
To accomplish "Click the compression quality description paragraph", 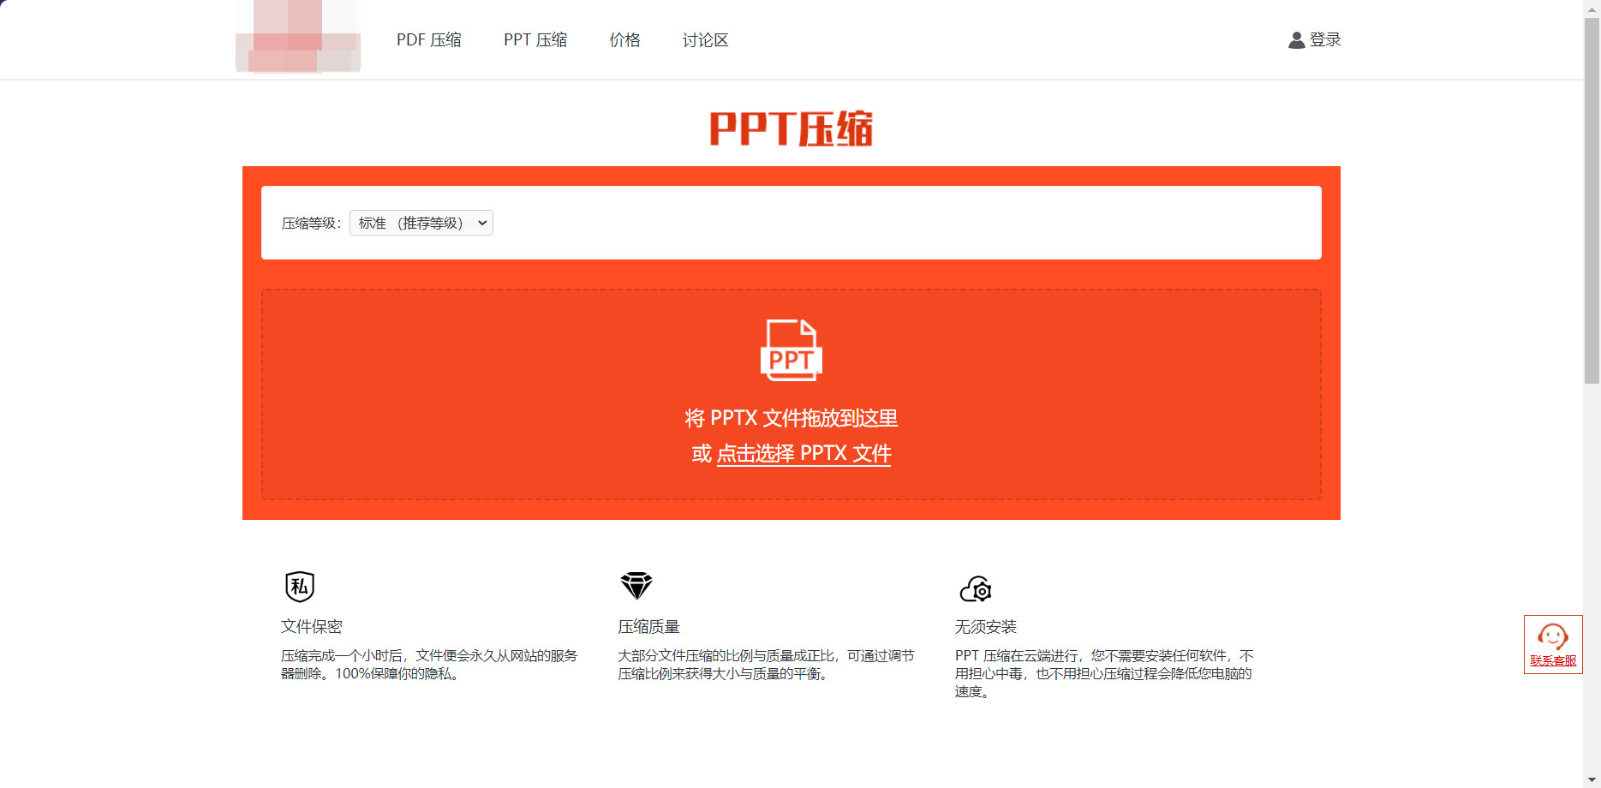I will click(x=766, y=665).
